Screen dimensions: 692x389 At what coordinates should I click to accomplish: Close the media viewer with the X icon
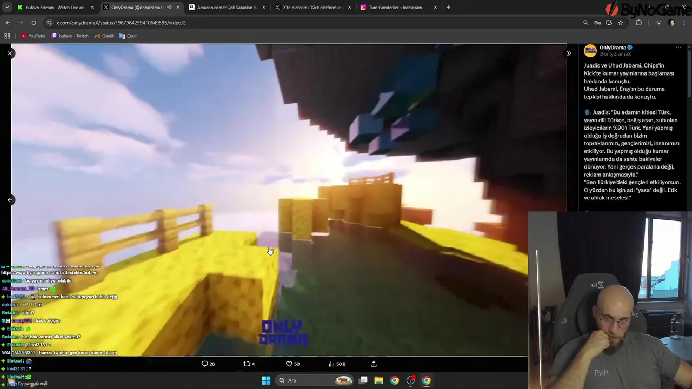(x=10, y=53)
